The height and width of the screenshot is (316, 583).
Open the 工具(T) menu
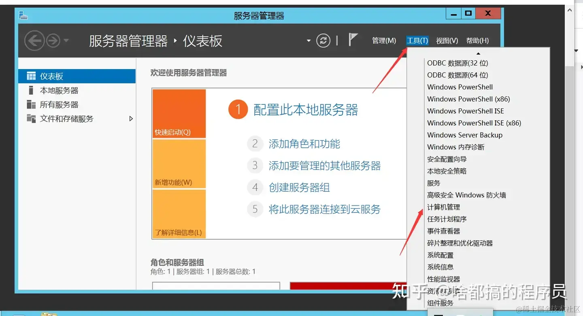point(417,40)
